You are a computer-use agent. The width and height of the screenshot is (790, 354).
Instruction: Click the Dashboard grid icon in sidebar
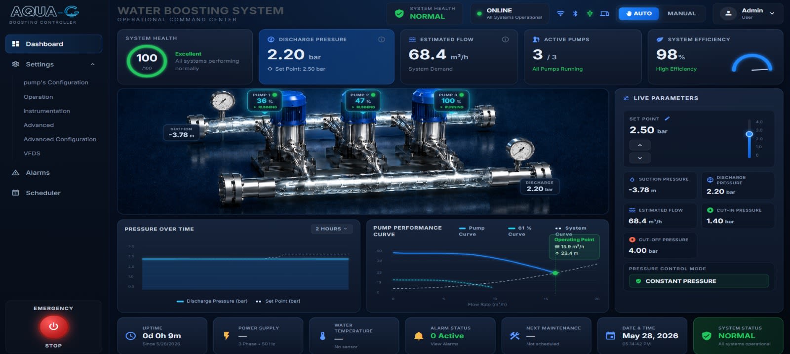point(15,44)
